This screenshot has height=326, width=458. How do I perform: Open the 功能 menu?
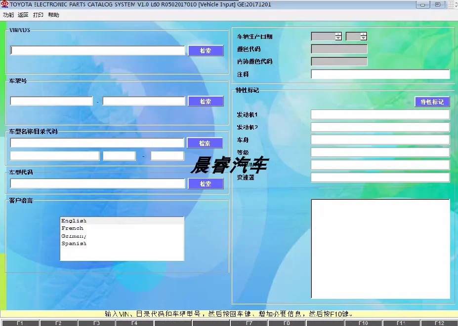click(x=8, y=15)
